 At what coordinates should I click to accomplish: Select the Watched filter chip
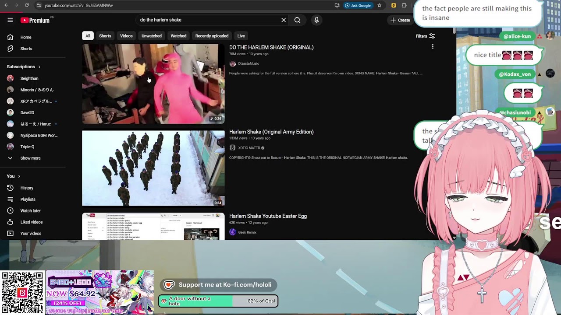(x=178, y=36)
